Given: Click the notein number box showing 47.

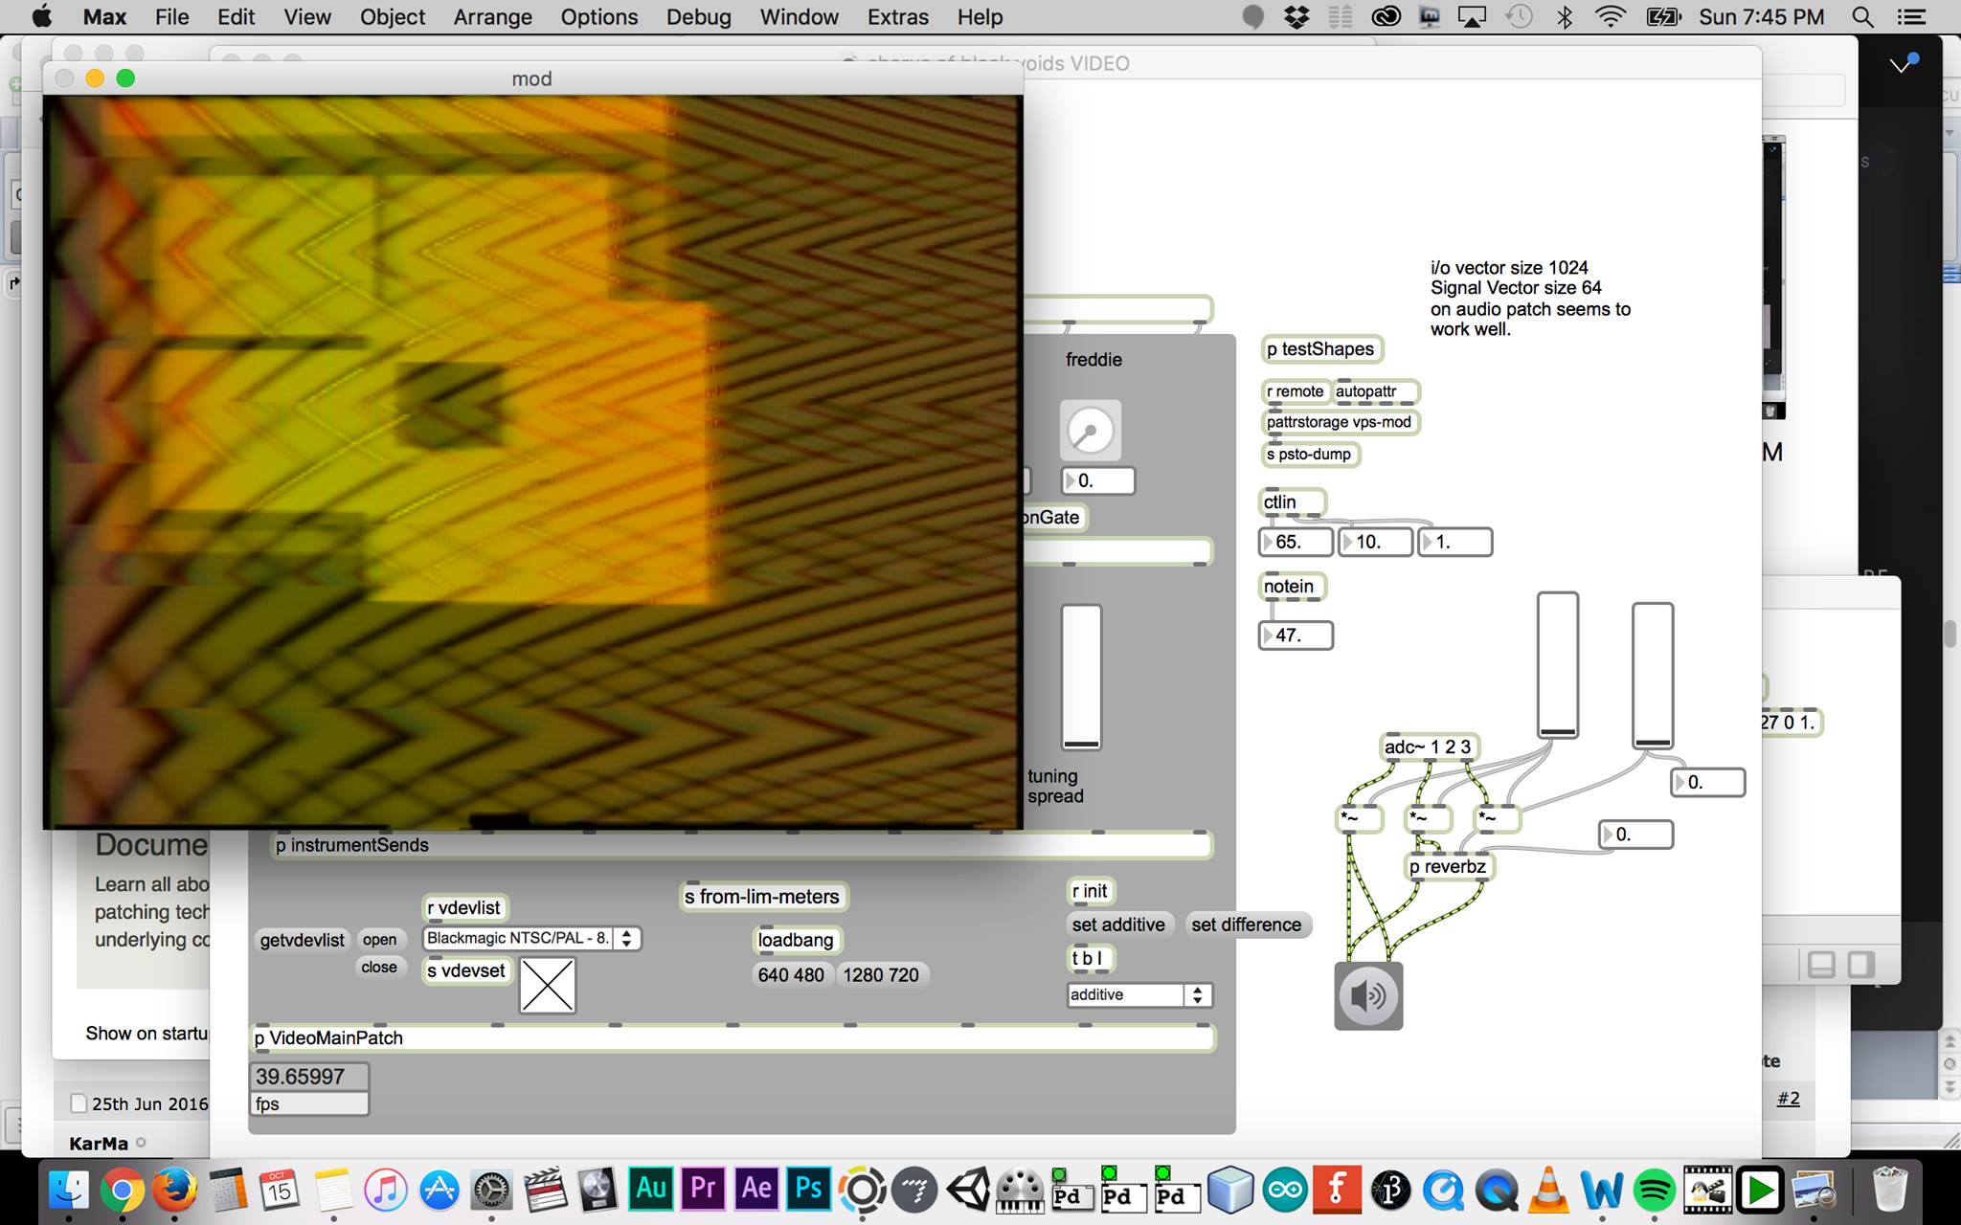Looking at the screenshot, I should click(1296, 635).
